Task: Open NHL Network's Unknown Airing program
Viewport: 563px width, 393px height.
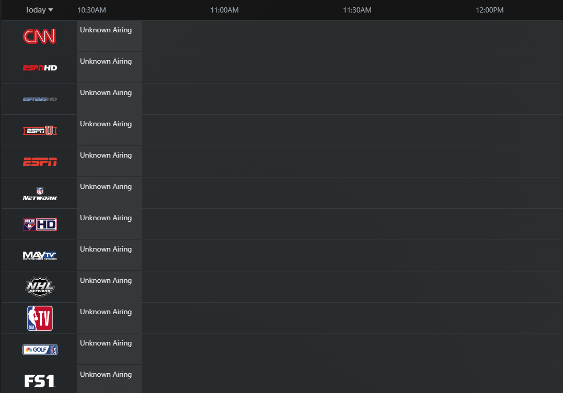Action: pyautogui.click(x=109, y=287)
